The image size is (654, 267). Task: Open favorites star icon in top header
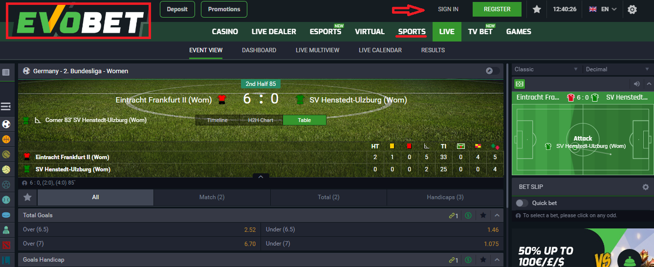point(537,9)
